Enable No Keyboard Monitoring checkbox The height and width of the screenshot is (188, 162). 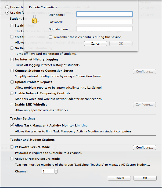click(x=12, y=48)
